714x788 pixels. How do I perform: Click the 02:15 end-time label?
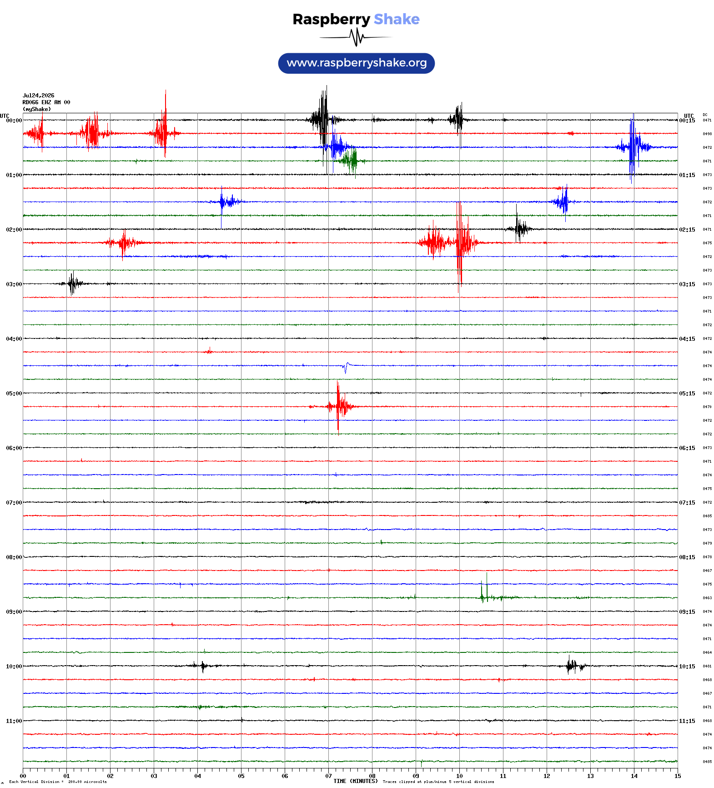pos(687,230)
